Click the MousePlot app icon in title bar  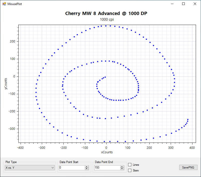tap(4, 4)
